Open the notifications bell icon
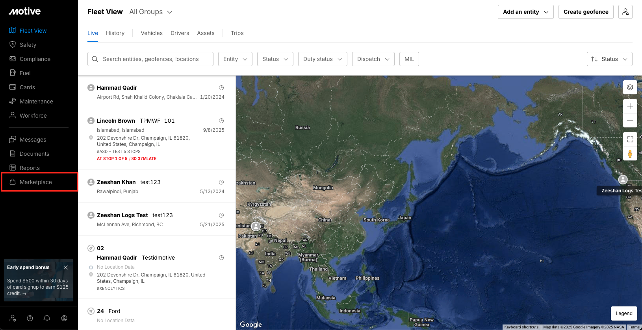Screen dimensions: 642x330 [47, 318]
